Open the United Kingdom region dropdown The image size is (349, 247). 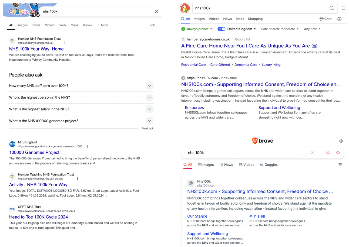pyautogui.click(x=241, y=29)
